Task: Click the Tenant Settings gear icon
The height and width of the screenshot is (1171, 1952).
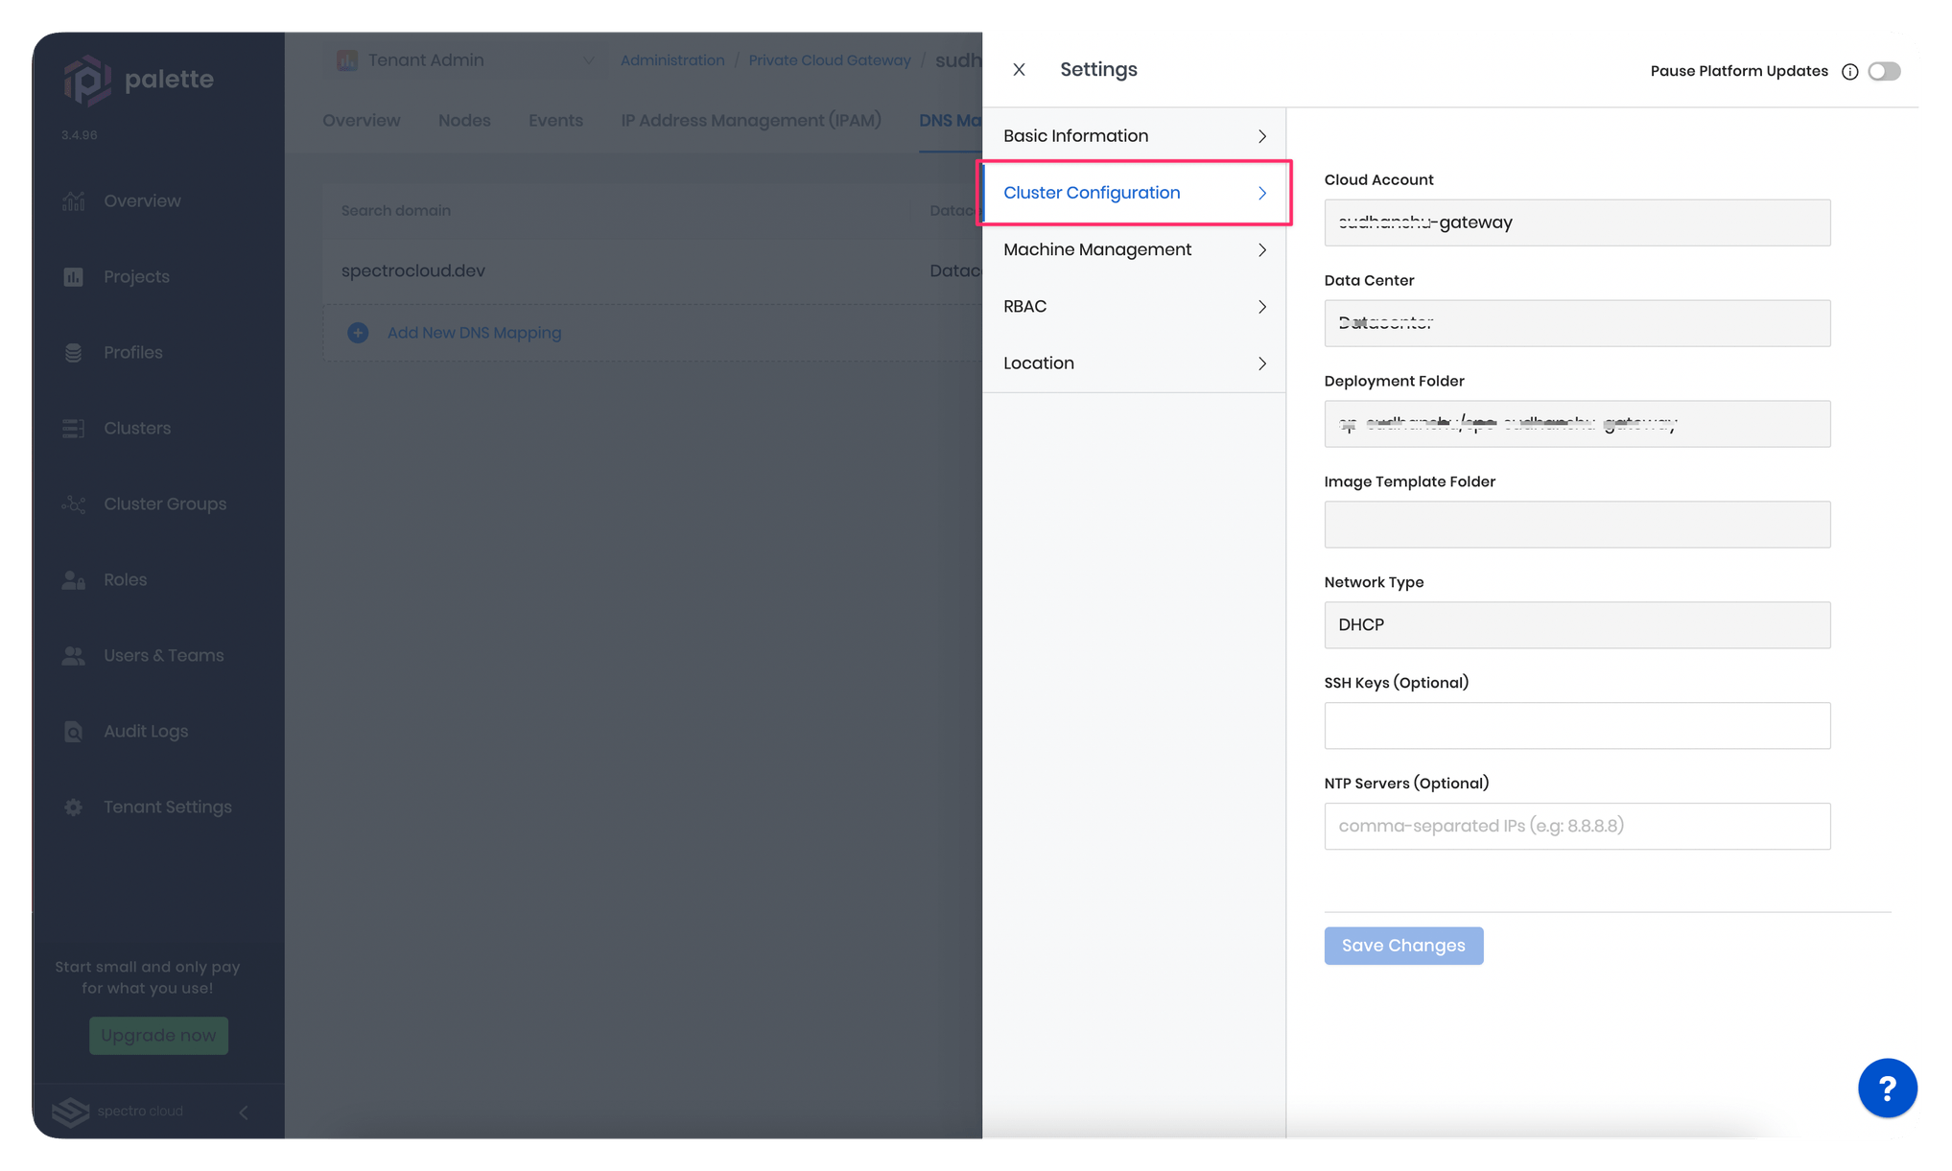Action: pyautogui.click(x=74, y=808)
